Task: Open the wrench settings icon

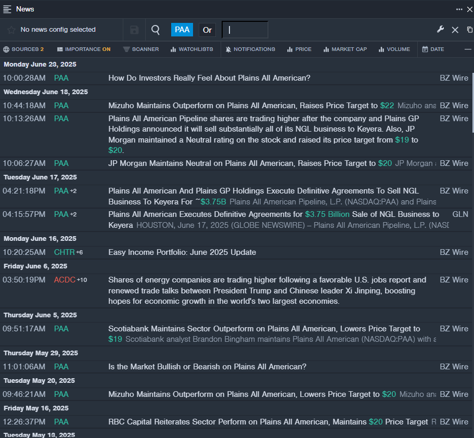Action: point(441,29)
